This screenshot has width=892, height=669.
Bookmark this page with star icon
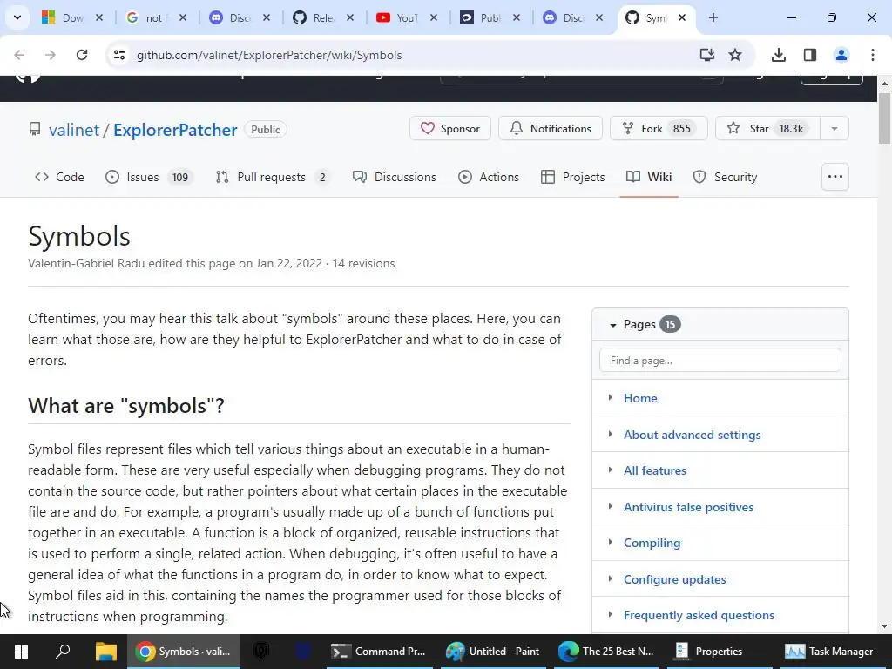pyautogui.click(x=735, y=55)
